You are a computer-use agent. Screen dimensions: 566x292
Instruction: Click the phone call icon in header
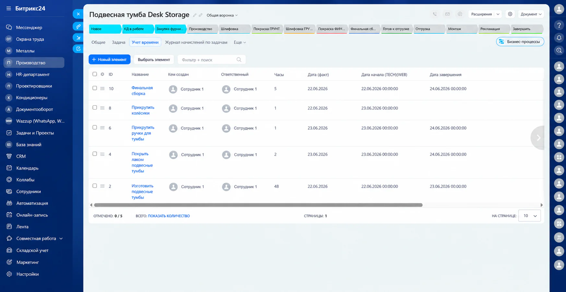pos(435,14)
